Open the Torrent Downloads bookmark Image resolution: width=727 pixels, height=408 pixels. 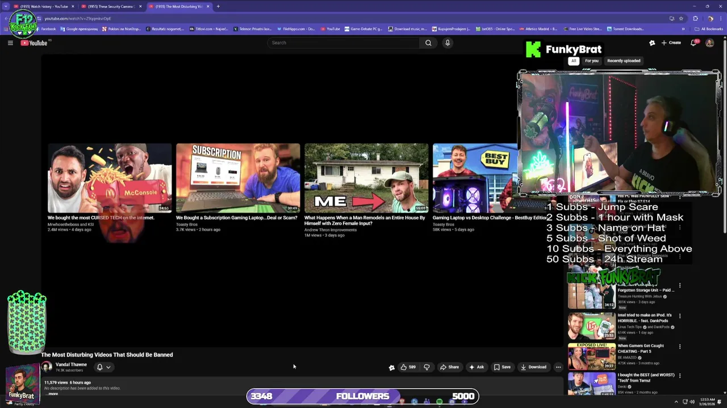pyautogui.click(x=625, y=29)
